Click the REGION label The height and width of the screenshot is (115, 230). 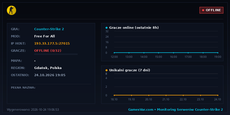click(x=18, y=68)
